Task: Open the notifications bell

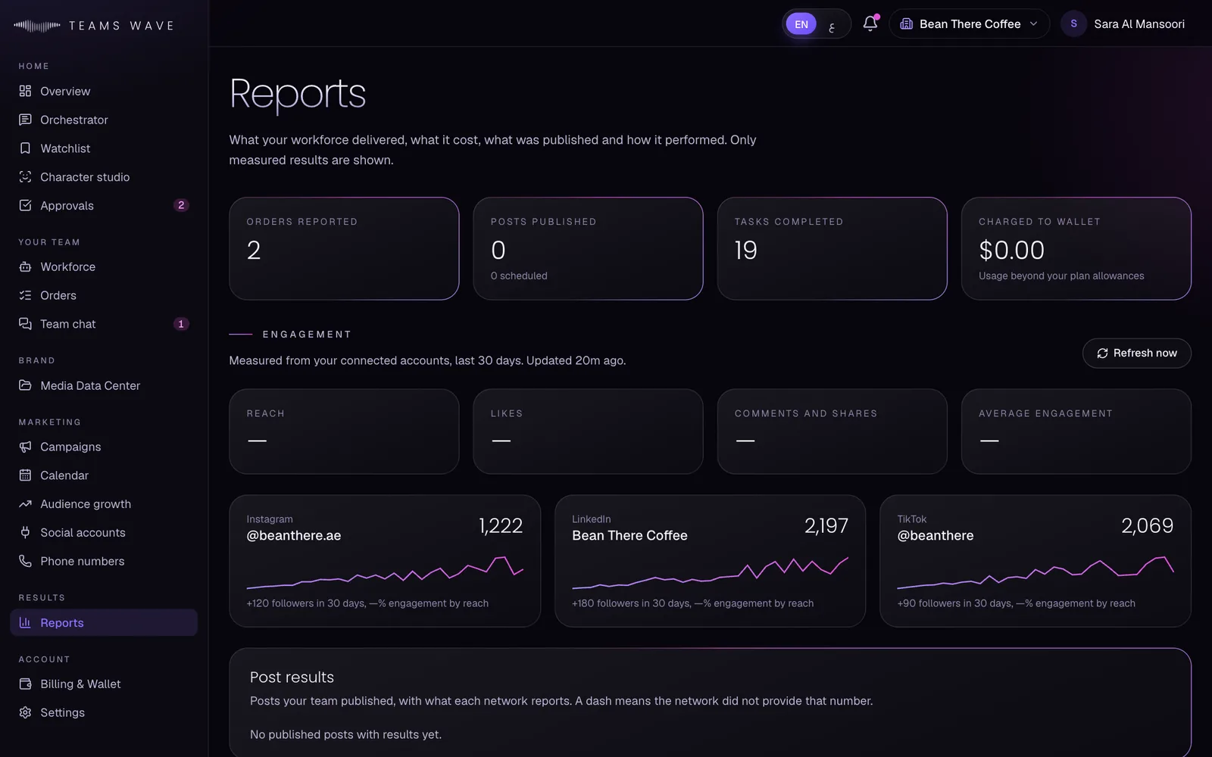Action: pos(870,23)
